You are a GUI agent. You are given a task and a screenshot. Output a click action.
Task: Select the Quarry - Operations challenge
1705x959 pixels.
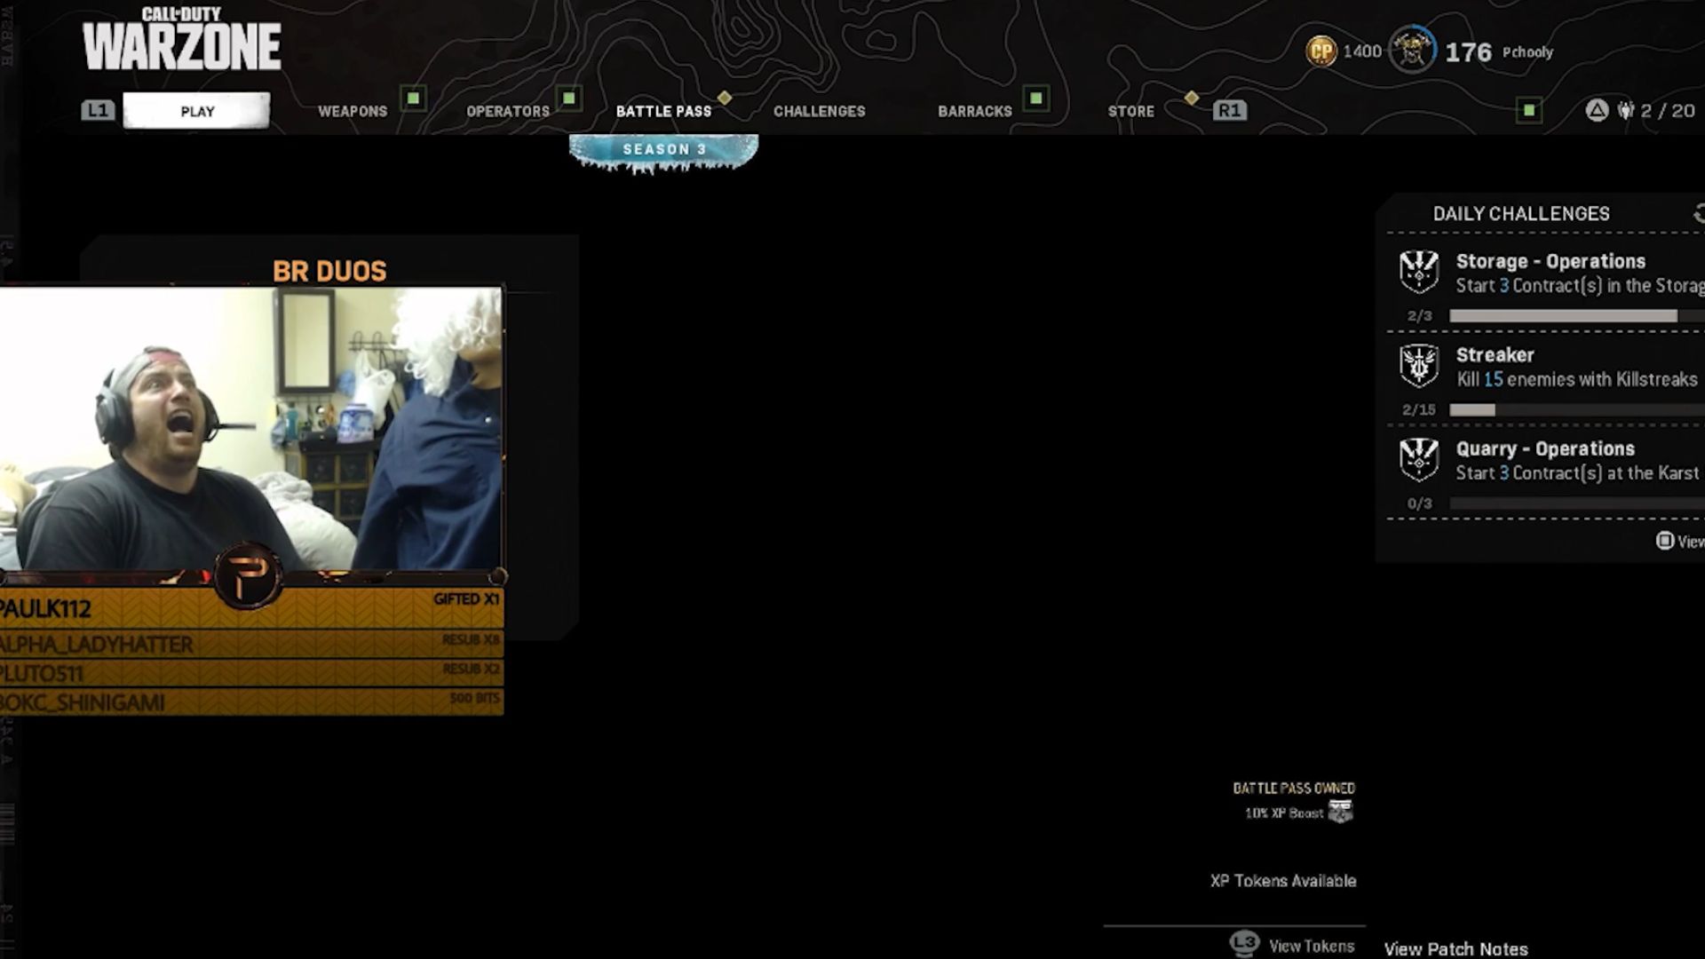[x=1545, y=472]
